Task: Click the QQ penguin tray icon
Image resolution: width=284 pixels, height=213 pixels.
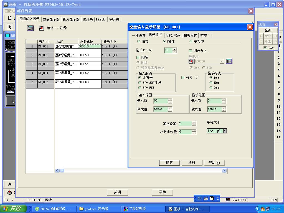Action: (263, 209)
